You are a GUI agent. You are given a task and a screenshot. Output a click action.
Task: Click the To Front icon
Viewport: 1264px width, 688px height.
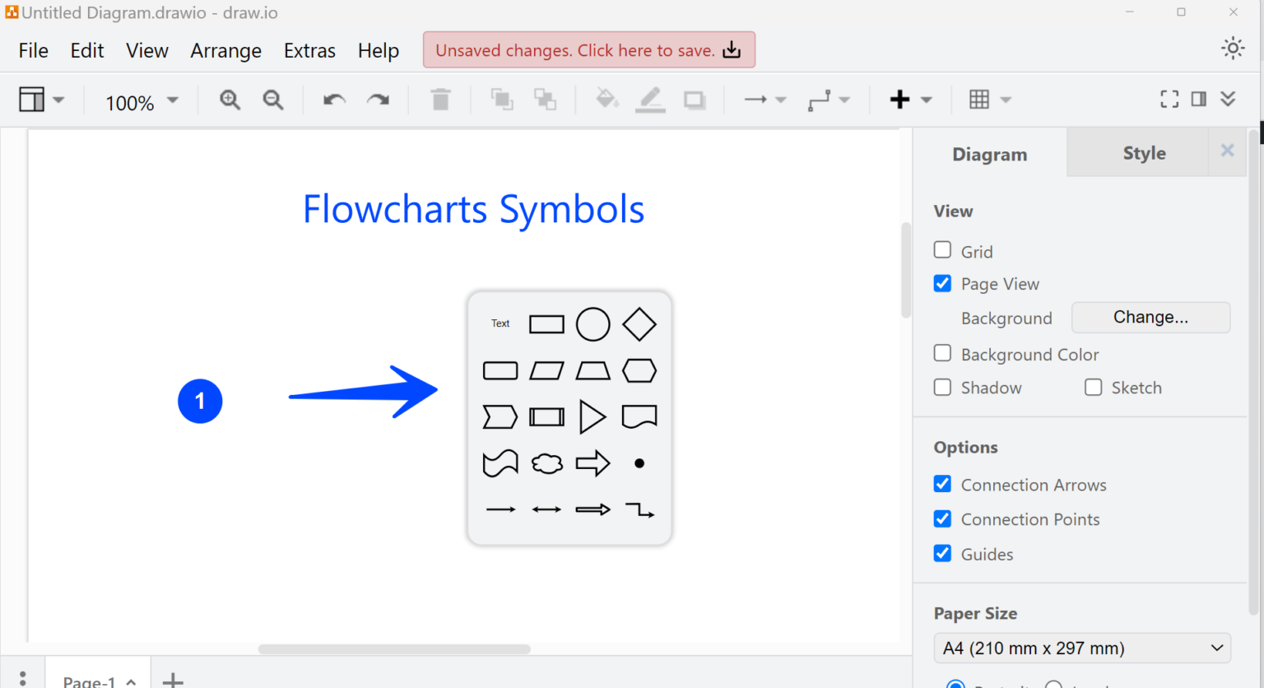[502, 99]
